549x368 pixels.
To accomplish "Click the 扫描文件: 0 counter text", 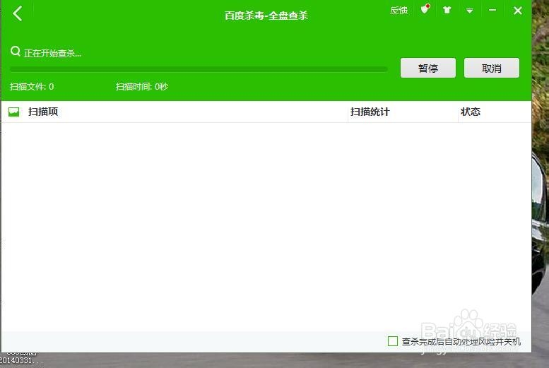I will pyautogui.click(x=32, y=86).
